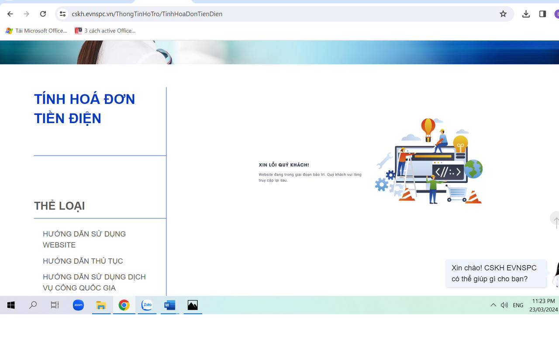Viewport: 559px width, 352px height.
Task: Open the ENG language input selector
Action: (518, 305)
